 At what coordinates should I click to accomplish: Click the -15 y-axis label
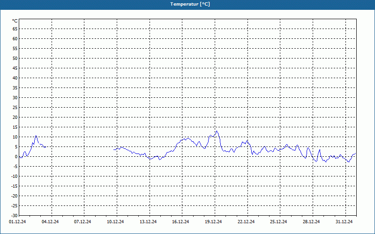tap(15, 186)
